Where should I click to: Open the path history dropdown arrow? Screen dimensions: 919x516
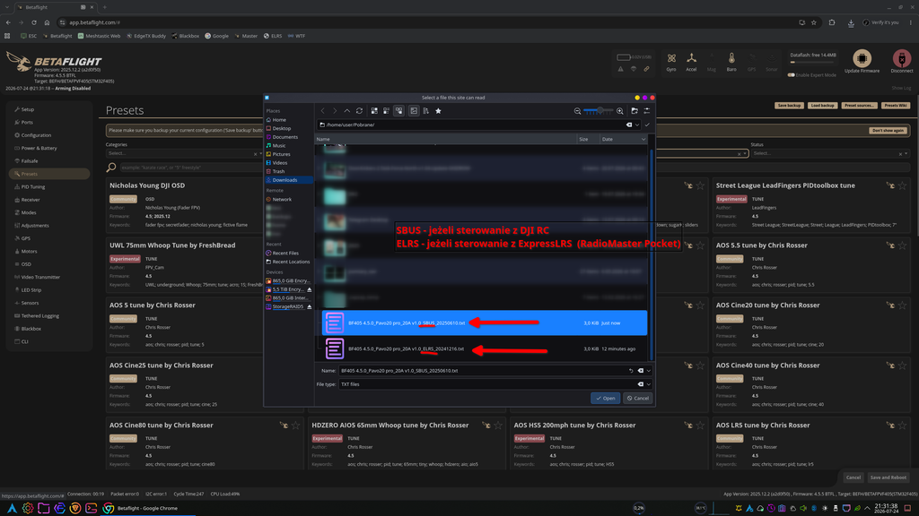(637, 125)
